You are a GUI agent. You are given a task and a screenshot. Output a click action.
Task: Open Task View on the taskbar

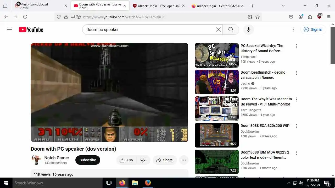pos(109,183)
